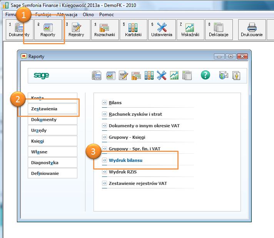Click the sage logo

42,75
